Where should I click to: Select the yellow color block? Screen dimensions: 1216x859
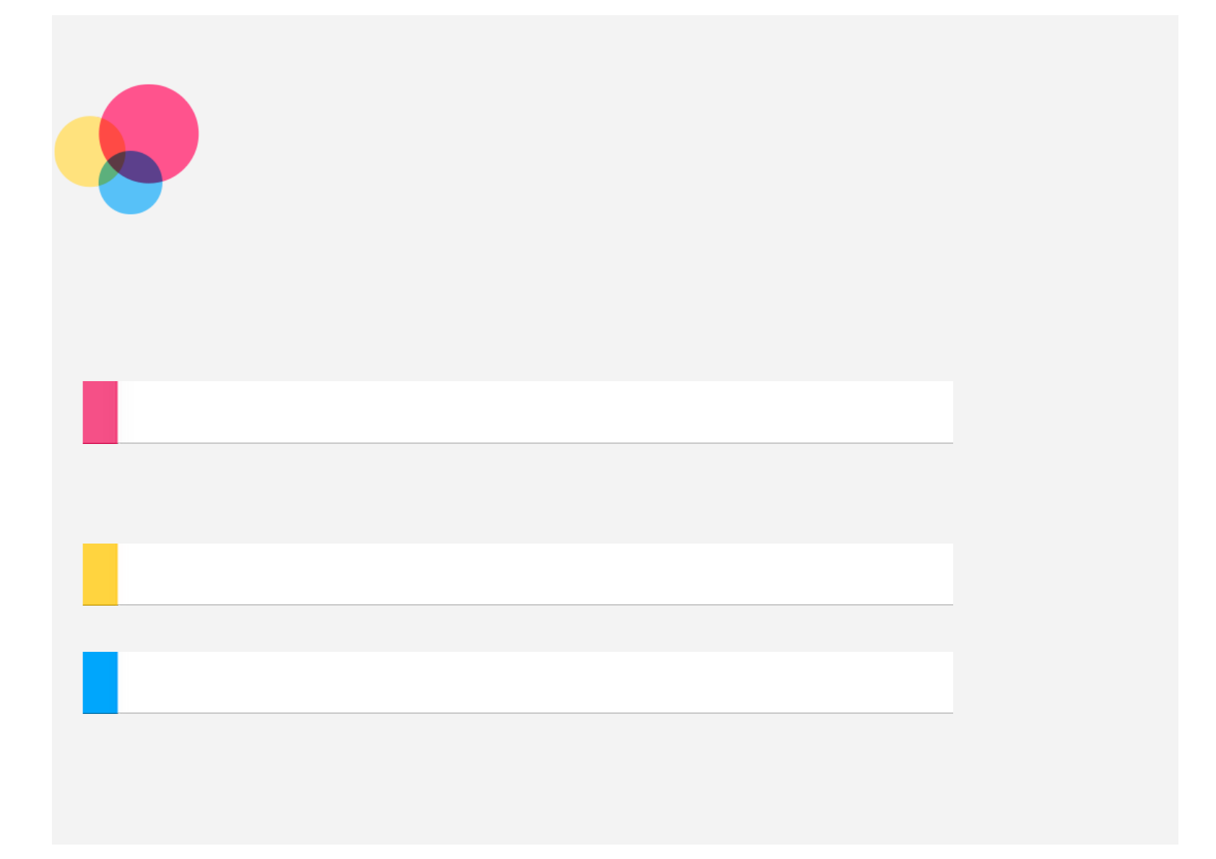click(100, 574)
